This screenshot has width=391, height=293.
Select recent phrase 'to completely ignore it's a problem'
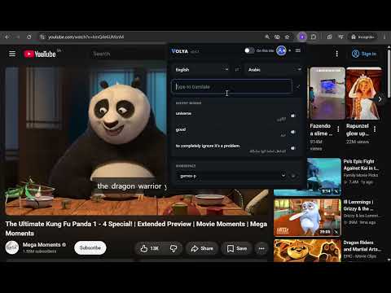click(x=208, y=146)
